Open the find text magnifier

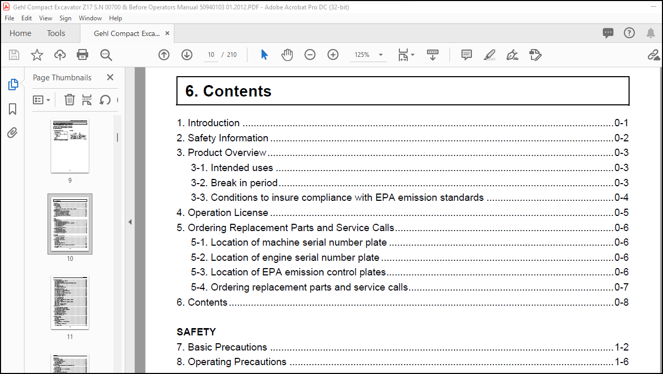tap(106, 55)
